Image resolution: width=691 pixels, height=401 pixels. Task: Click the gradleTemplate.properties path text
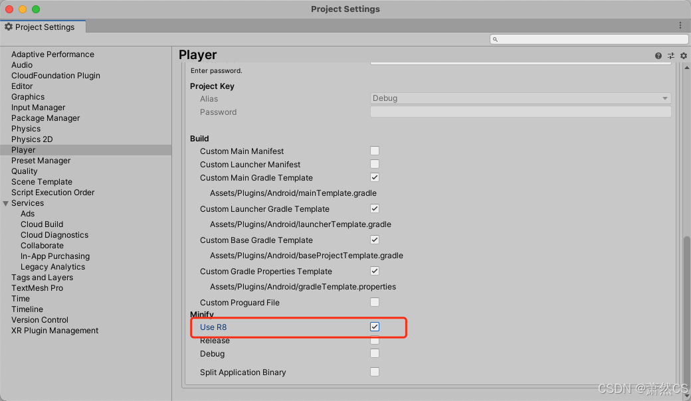click(x=303, y=287)
